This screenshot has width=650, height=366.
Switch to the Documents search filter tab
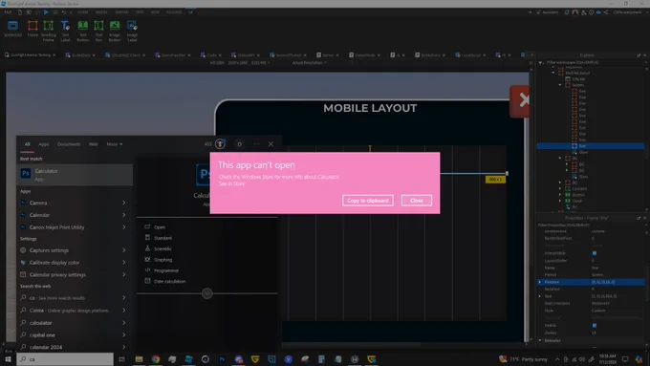pos(69,144)
